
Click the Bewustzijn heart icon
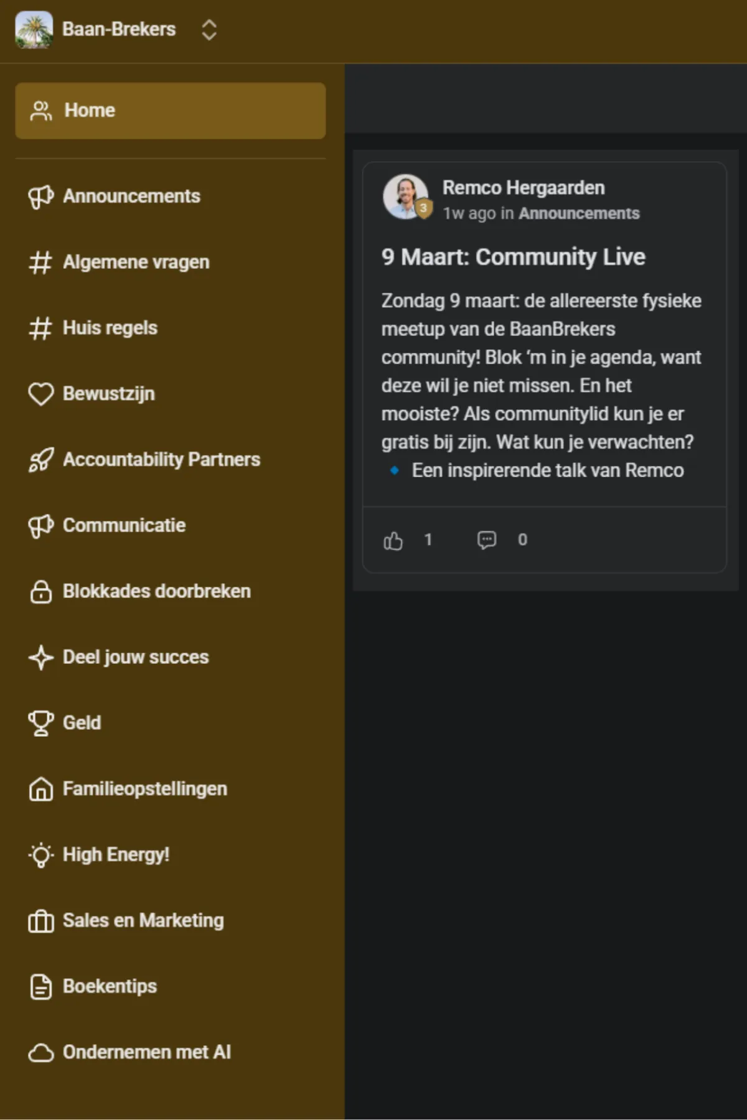41,394
